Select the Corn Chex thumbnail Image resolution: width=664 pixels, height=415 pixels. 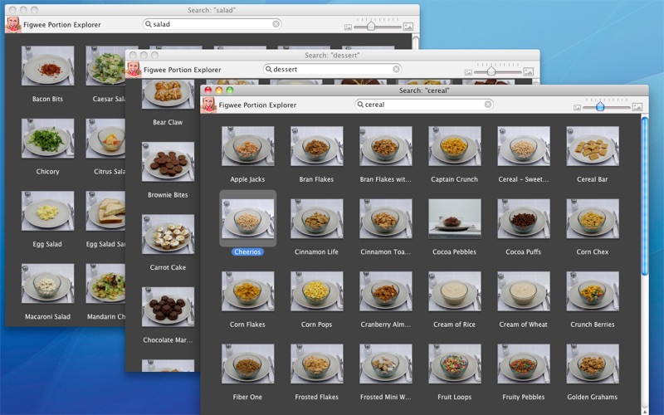click(593, 218)
